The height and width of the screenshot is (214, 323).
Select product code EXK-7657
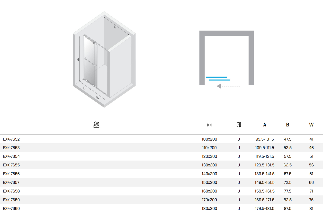tap(11, 182)
